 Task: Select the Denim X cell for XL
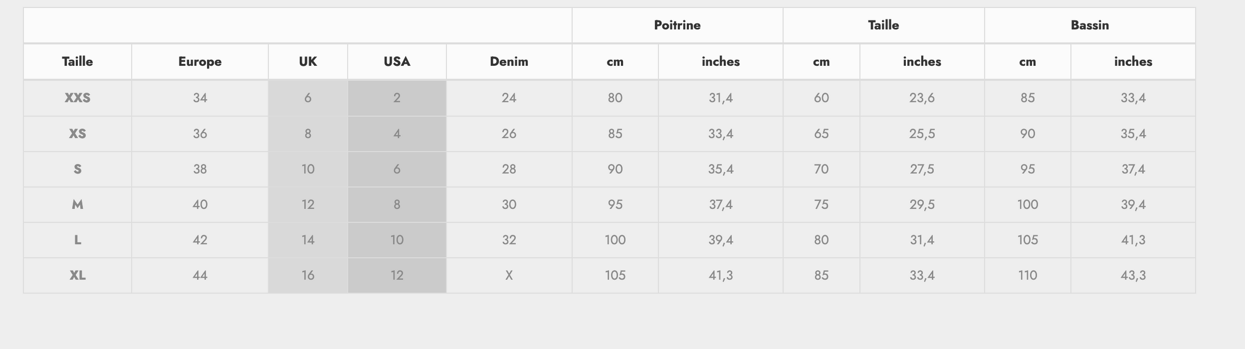point(509,275)
